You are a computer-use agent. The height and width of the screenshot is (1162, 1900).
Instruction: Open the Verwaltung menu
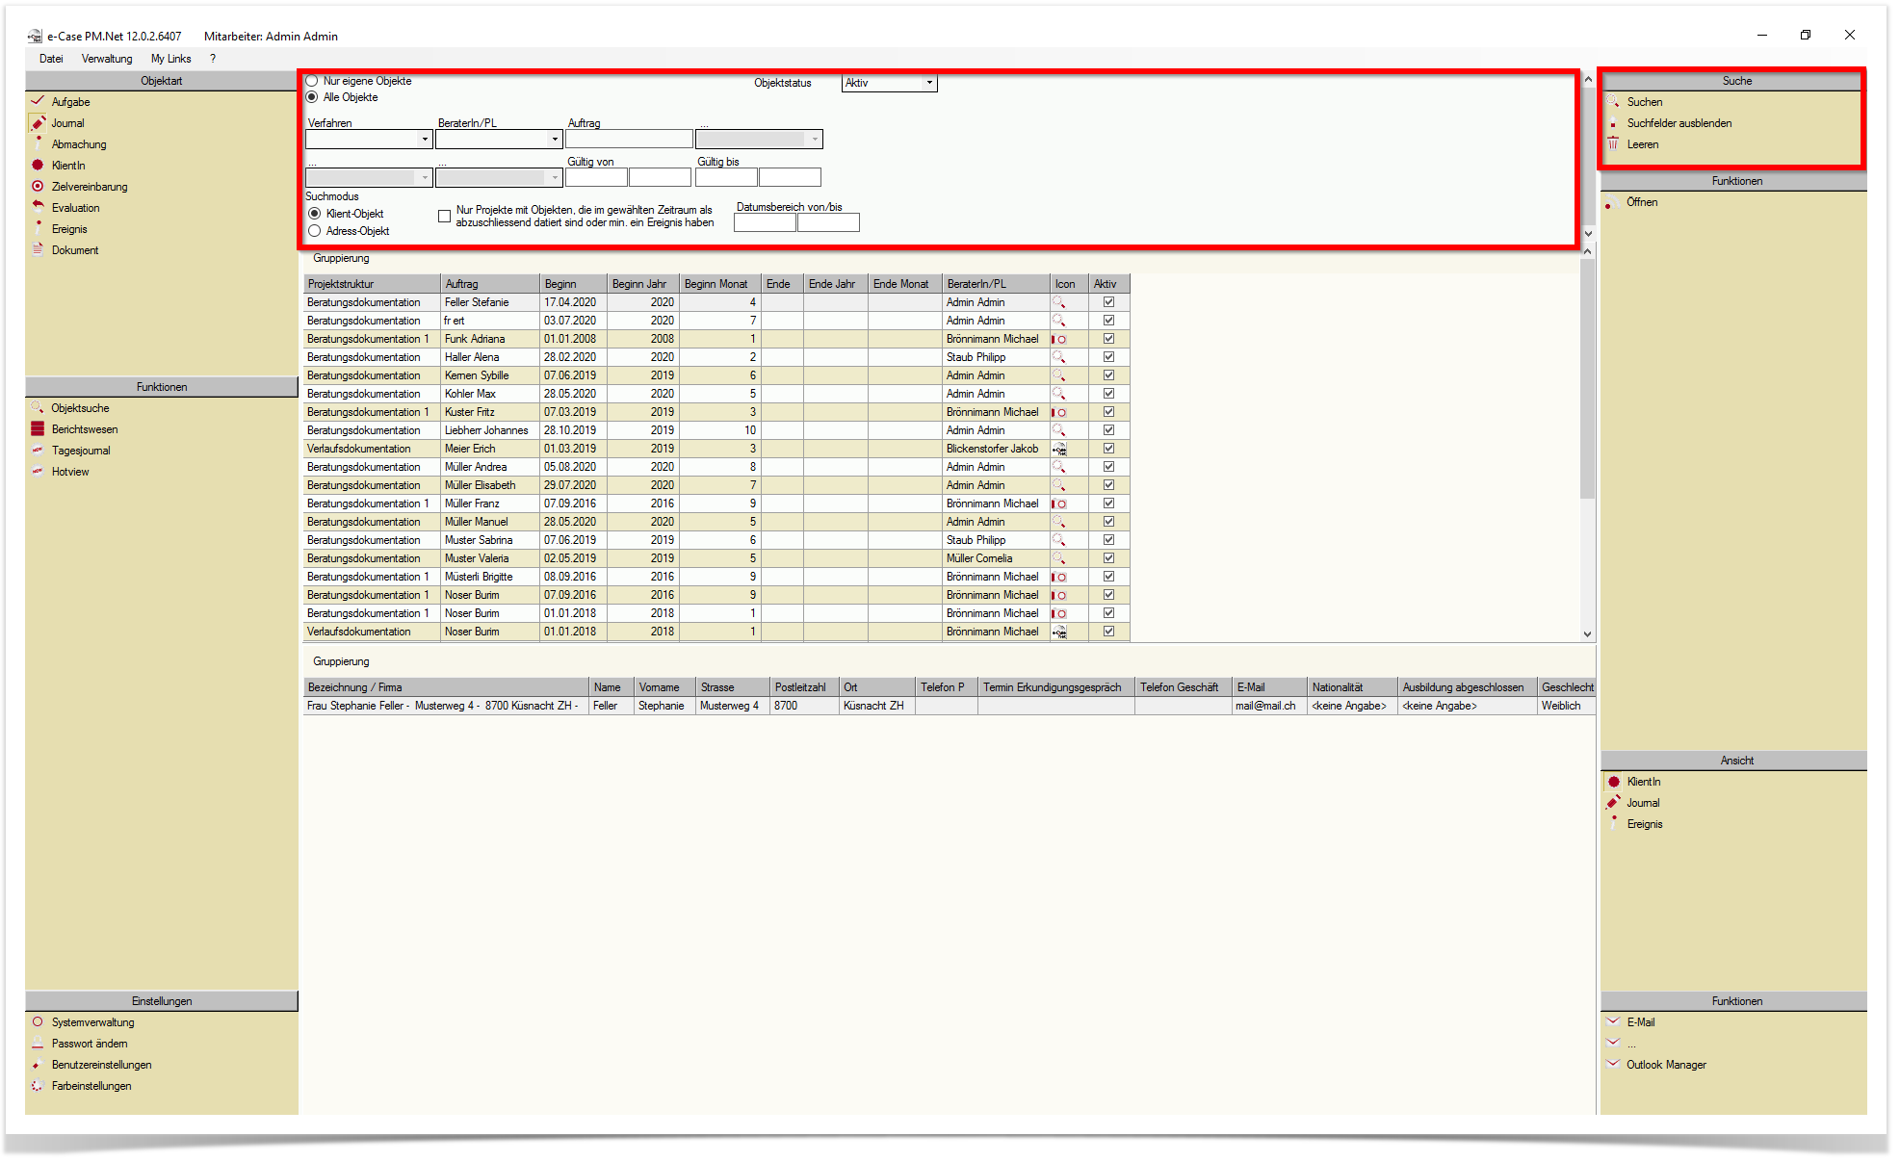pyautogui.click(x=107, y=59)
